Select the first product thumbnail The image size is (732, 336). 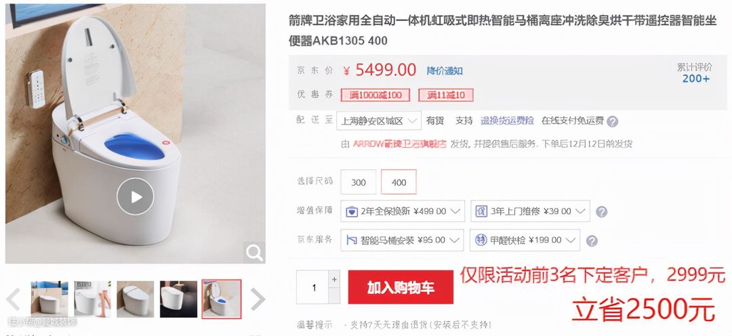tap(49, 299)
